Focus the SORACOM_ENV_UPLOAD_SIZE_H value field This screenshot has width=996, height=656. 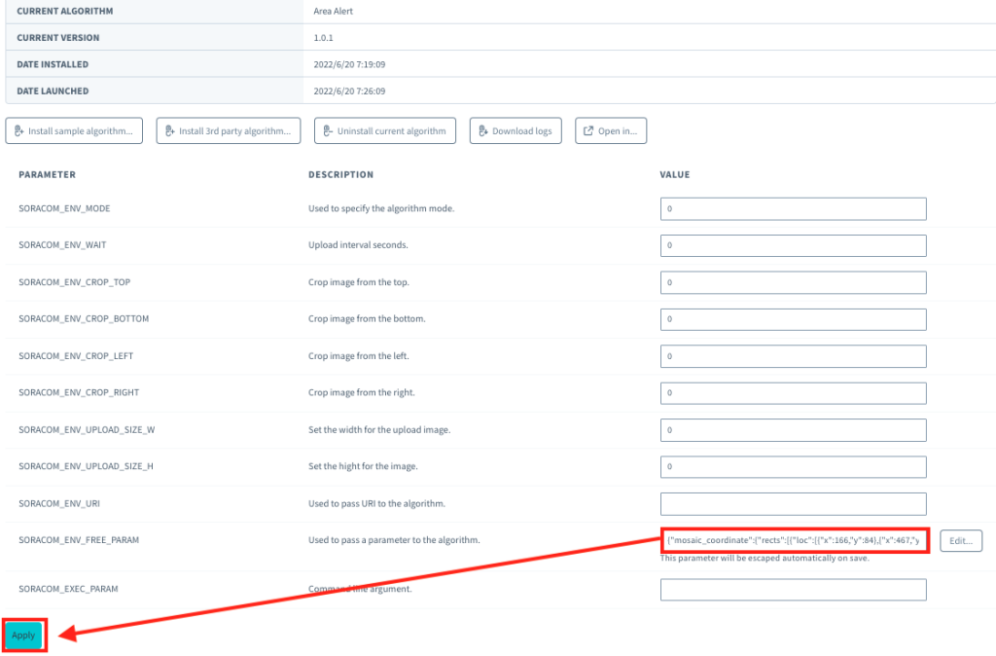tap(794, 466)
